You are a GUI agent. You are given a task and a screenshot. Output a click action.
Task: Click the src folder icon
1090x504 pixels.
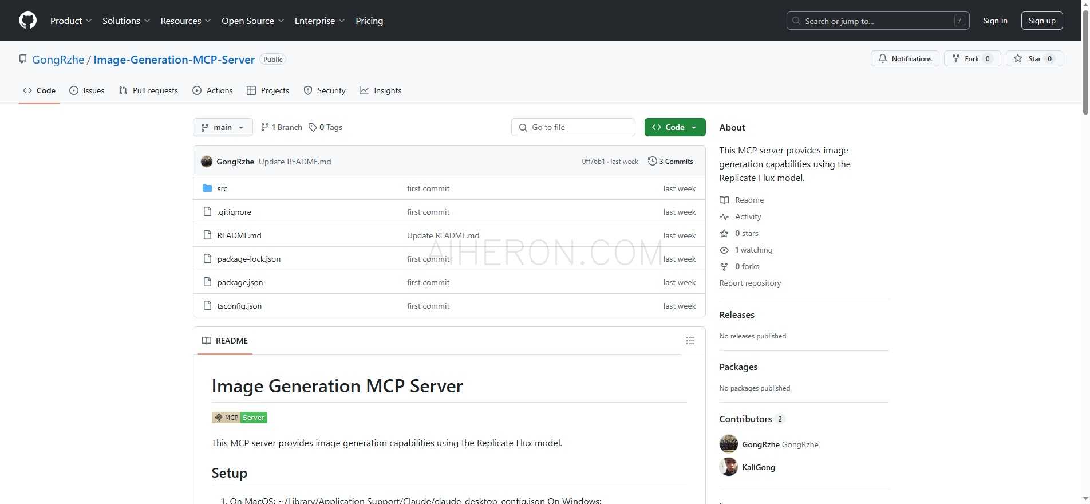point(207,188)
